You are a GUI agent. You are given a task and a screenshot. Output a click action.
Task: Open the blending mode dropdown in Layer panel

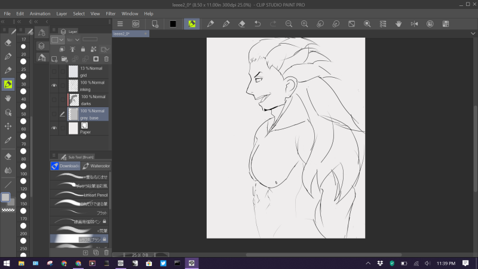click(73, 40)
